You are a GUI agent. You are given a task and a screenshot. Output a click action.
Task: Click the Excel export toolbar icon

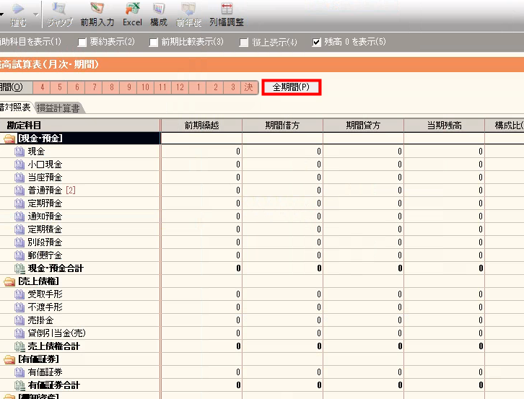pyautogui.click(x=132, y=10)
